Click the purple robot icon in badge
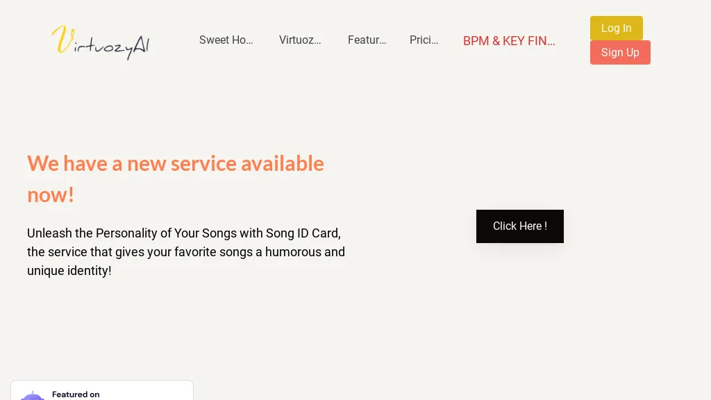 click(33, 394)
